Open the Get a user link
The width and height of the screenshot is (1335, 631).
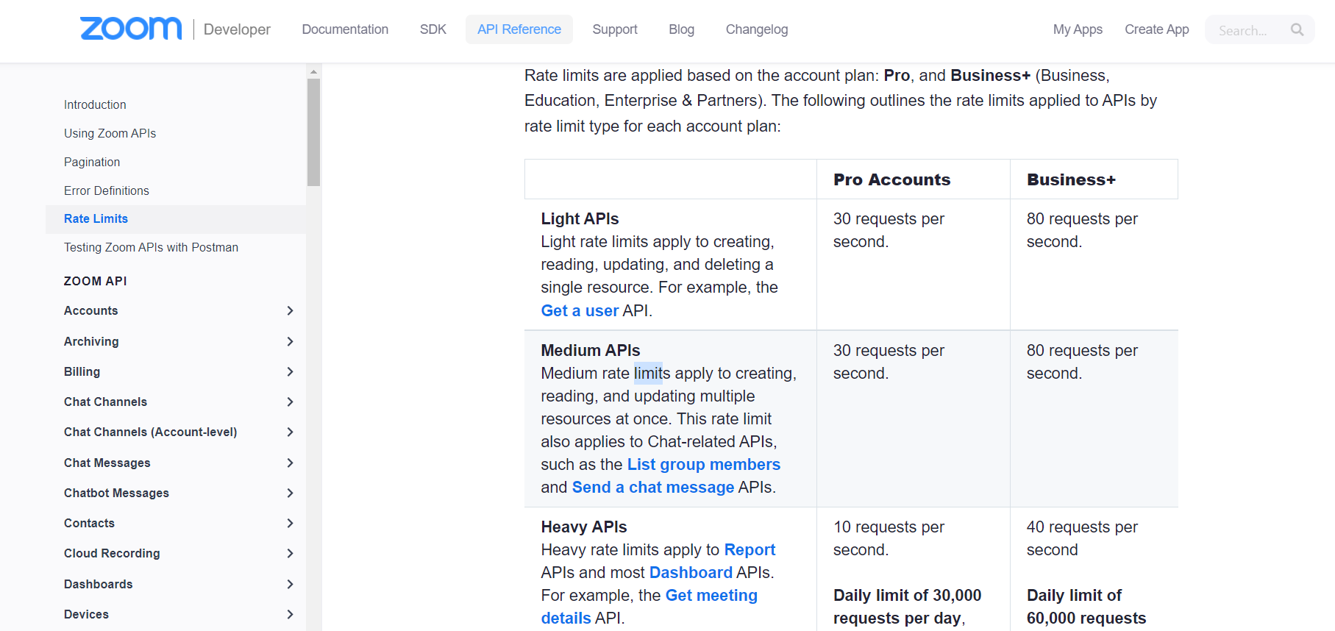[580, 310]
